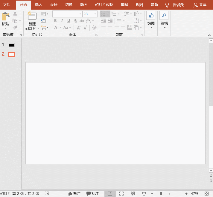The height and width of the screenshot is (197, 213).
Task: Click the fit slide to window icon
Action: (x=206, y=194)
